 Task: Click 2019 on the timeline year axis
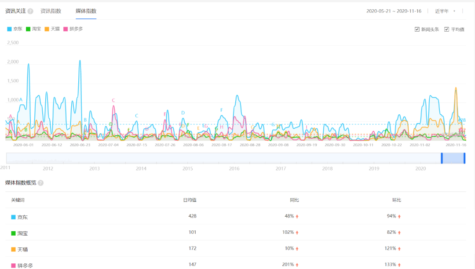(x=374, y=168)
